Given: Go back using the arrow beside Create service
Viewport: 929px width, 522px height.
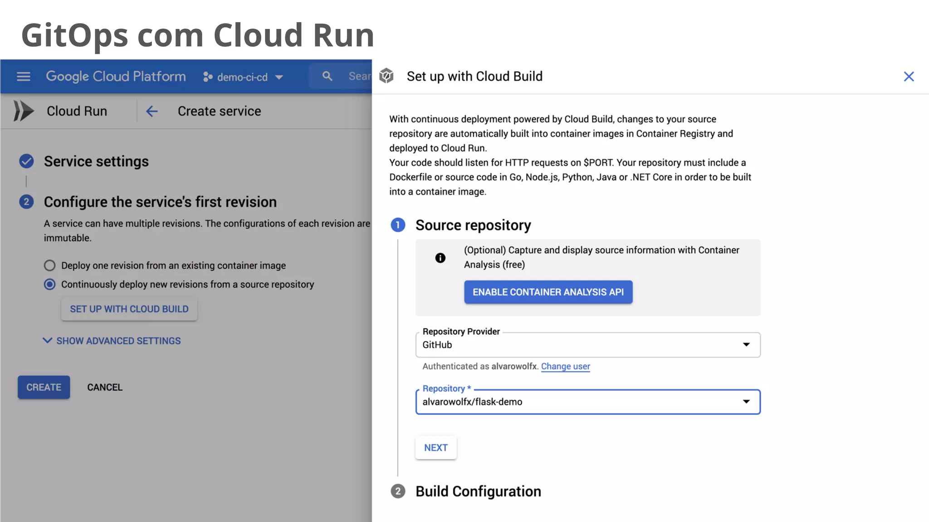Looking at the screenshot, I should [x=152, y=111].
